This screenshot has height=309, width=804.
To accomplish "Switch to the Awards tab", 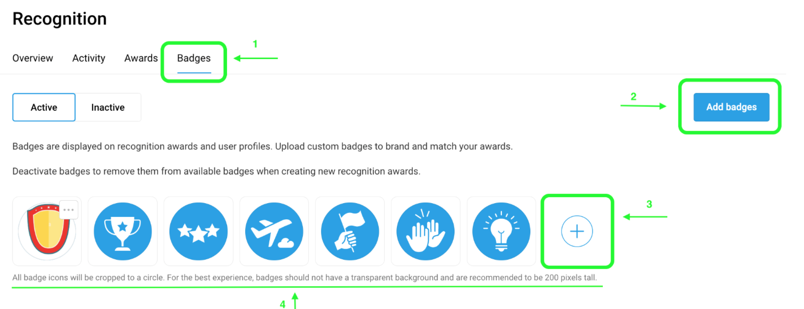I will (141, 58).
